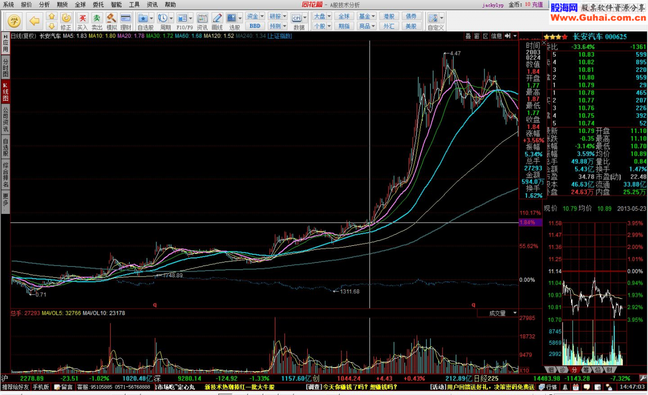This screenshot has width=648, height=395.
Task: Open the 智能 menu
Action: [x=116, y=5]
